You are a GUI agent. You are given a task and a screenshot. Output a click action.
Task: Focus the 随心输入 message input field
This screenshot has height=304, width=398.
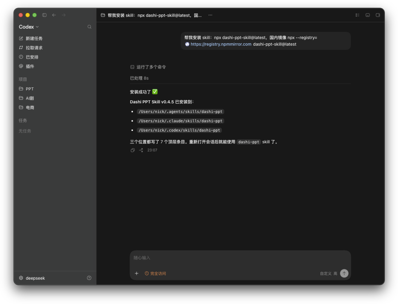tap(240, 258)
